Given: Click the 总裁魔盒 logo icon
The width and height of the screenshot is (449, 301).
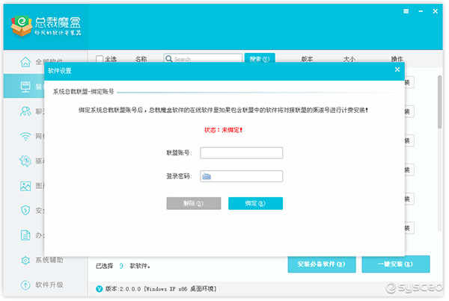Looking at the screenshot, I should pos(21,26).
